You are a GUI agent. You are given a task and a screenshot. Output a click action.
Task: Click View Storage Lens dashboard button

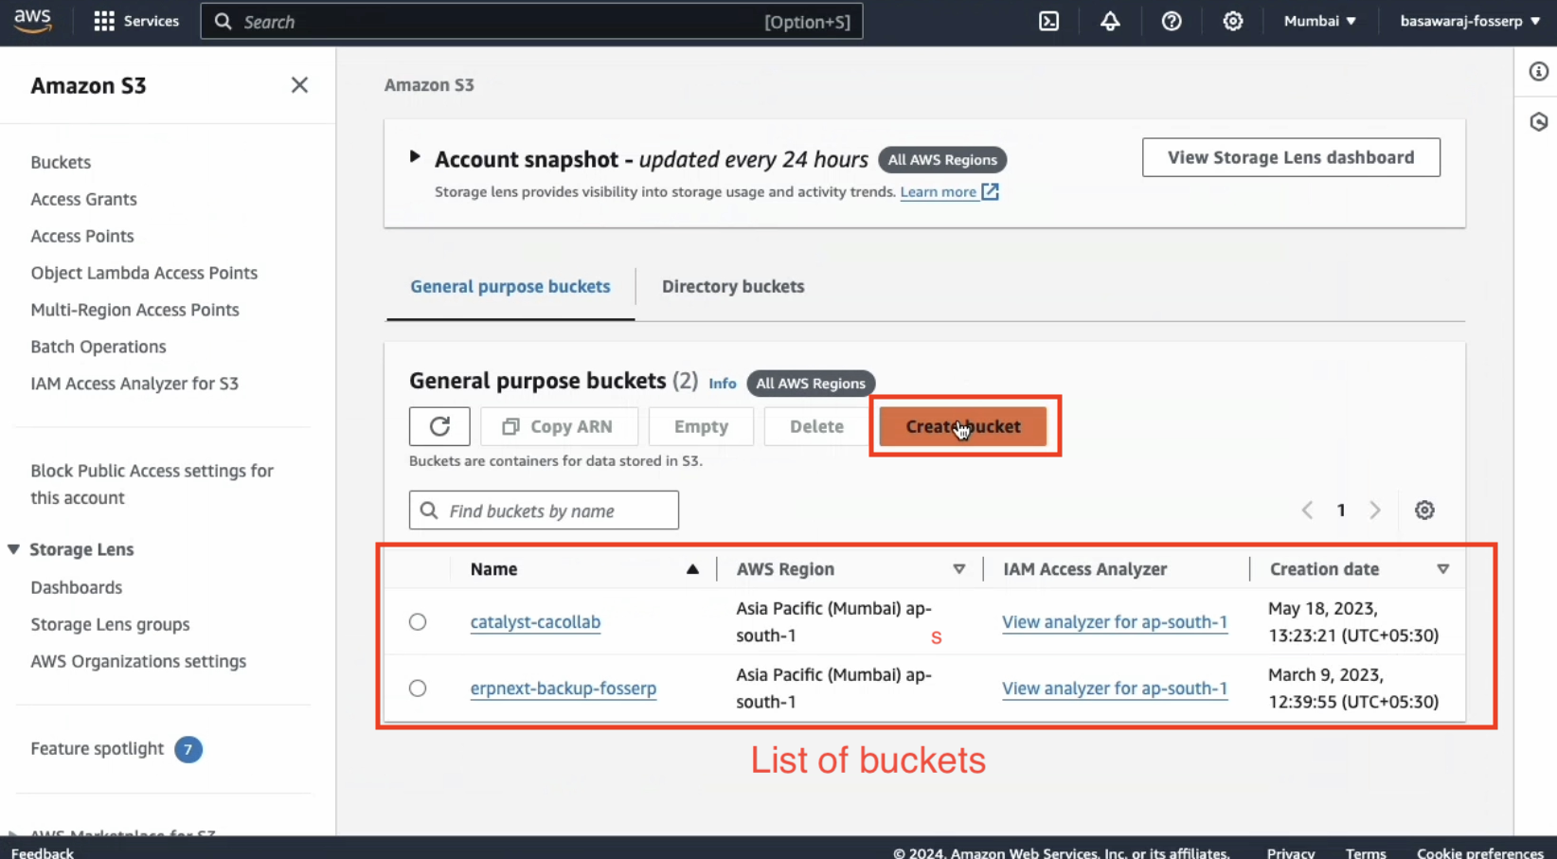(1291, 157)
